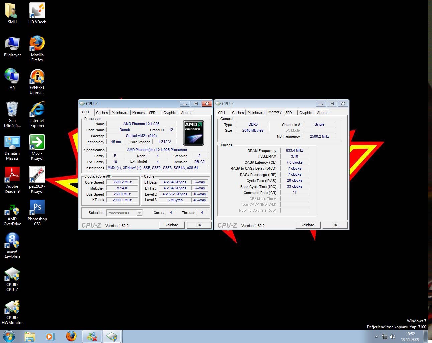This screenshot has height=343, width=432.
Task: Select the Bilgisayar desktop icon
Action: click(12, 47)
